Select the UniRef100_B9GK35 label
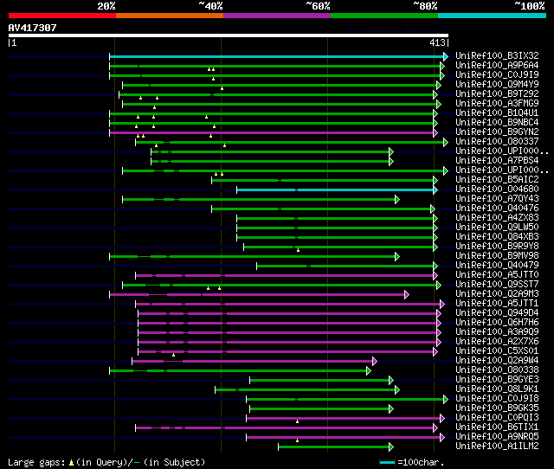554x469 pixels. point(497,408)
